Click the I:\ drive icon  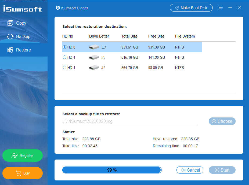[x=94, y=57]
